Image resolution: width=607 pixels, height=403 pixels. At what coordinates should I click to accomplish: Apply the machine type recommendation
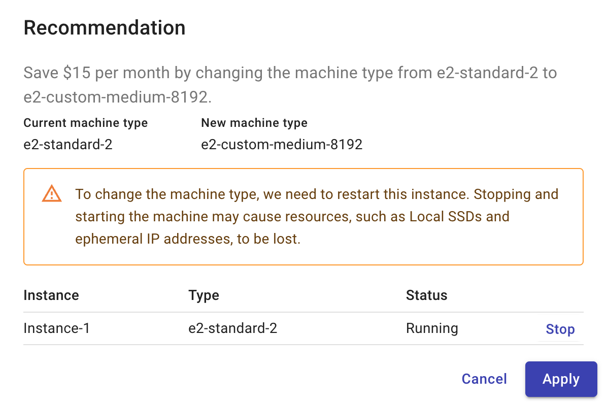pyautogui.click(x=561, y=379)
